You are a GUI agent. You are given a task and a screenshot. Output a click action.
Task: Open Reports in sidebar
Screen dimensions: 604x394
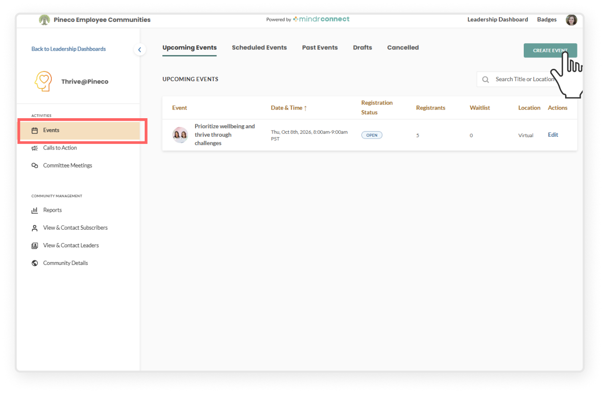pyautogui.click(x=52, y=210)
